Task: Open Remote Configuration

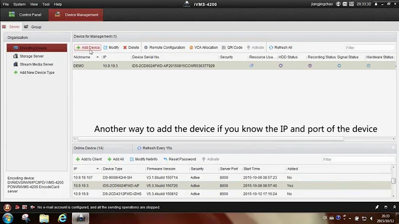Action: pos(165,48)
